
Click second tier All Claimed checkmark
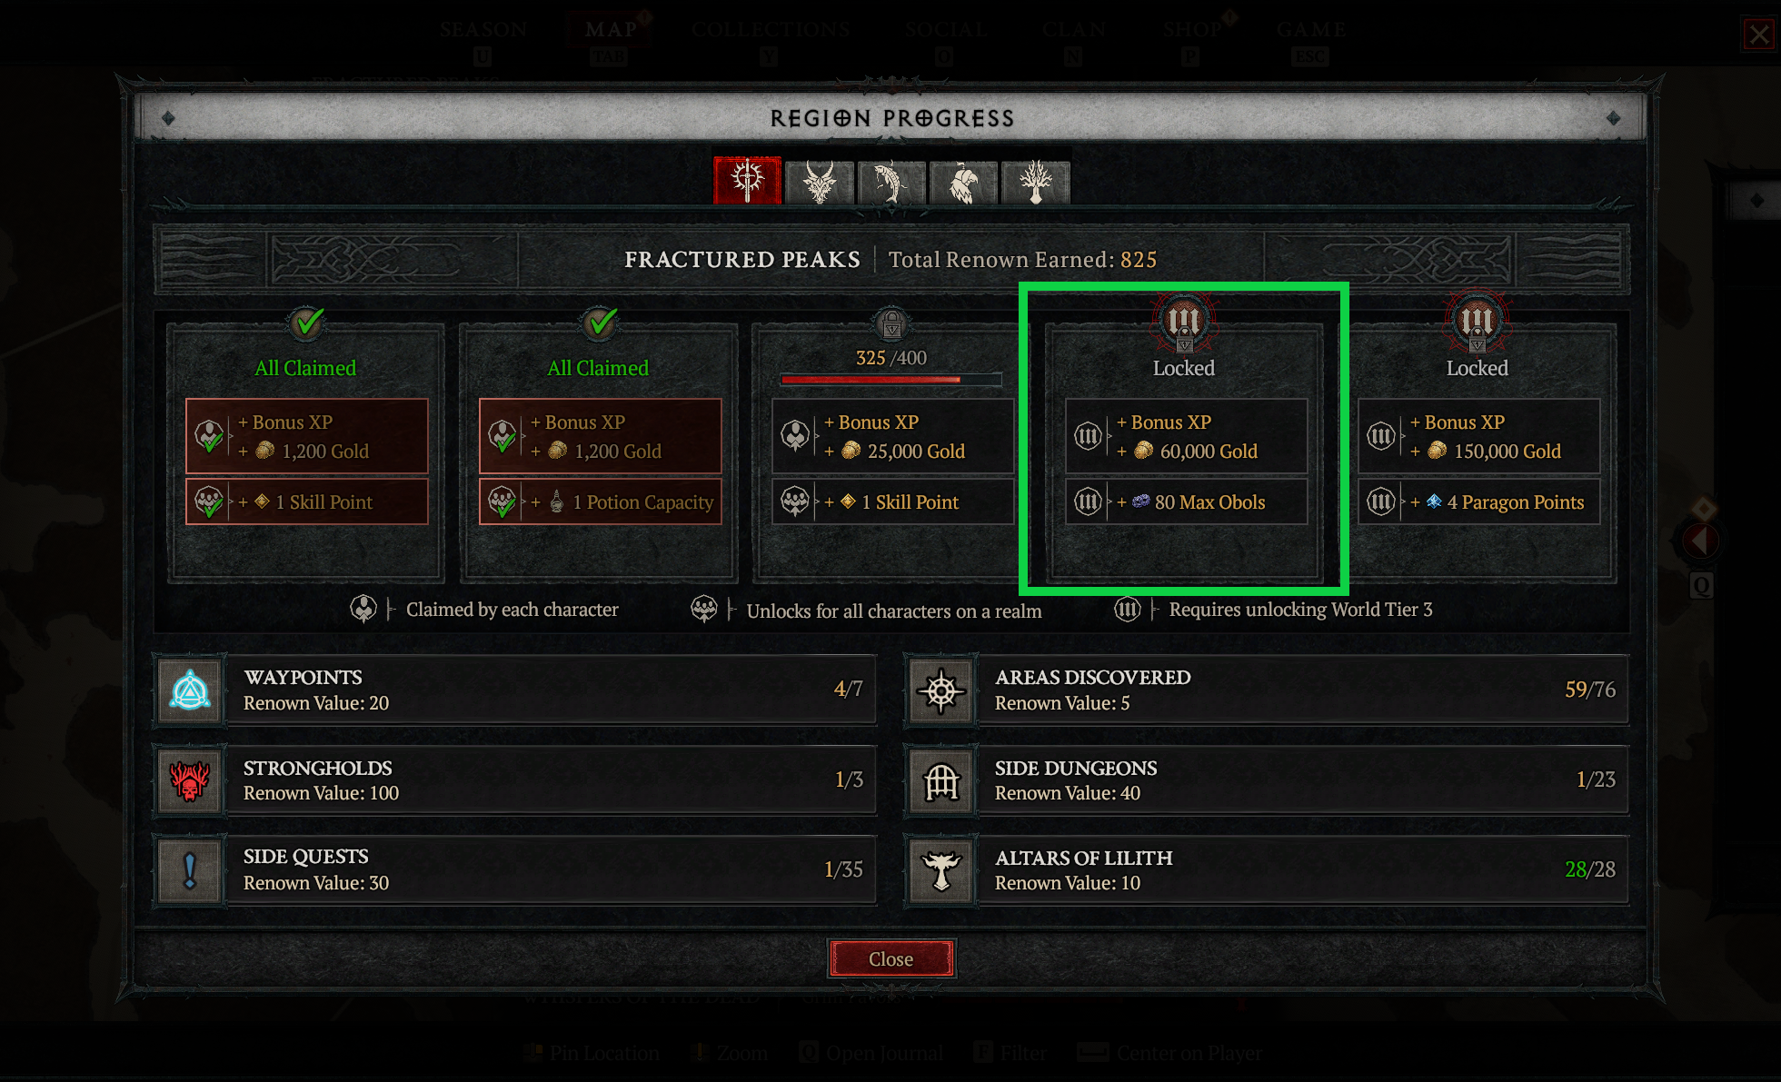(600, 323)
